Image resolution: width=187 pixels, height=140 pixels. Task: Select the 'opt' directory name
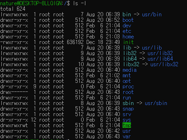point(127,81)
